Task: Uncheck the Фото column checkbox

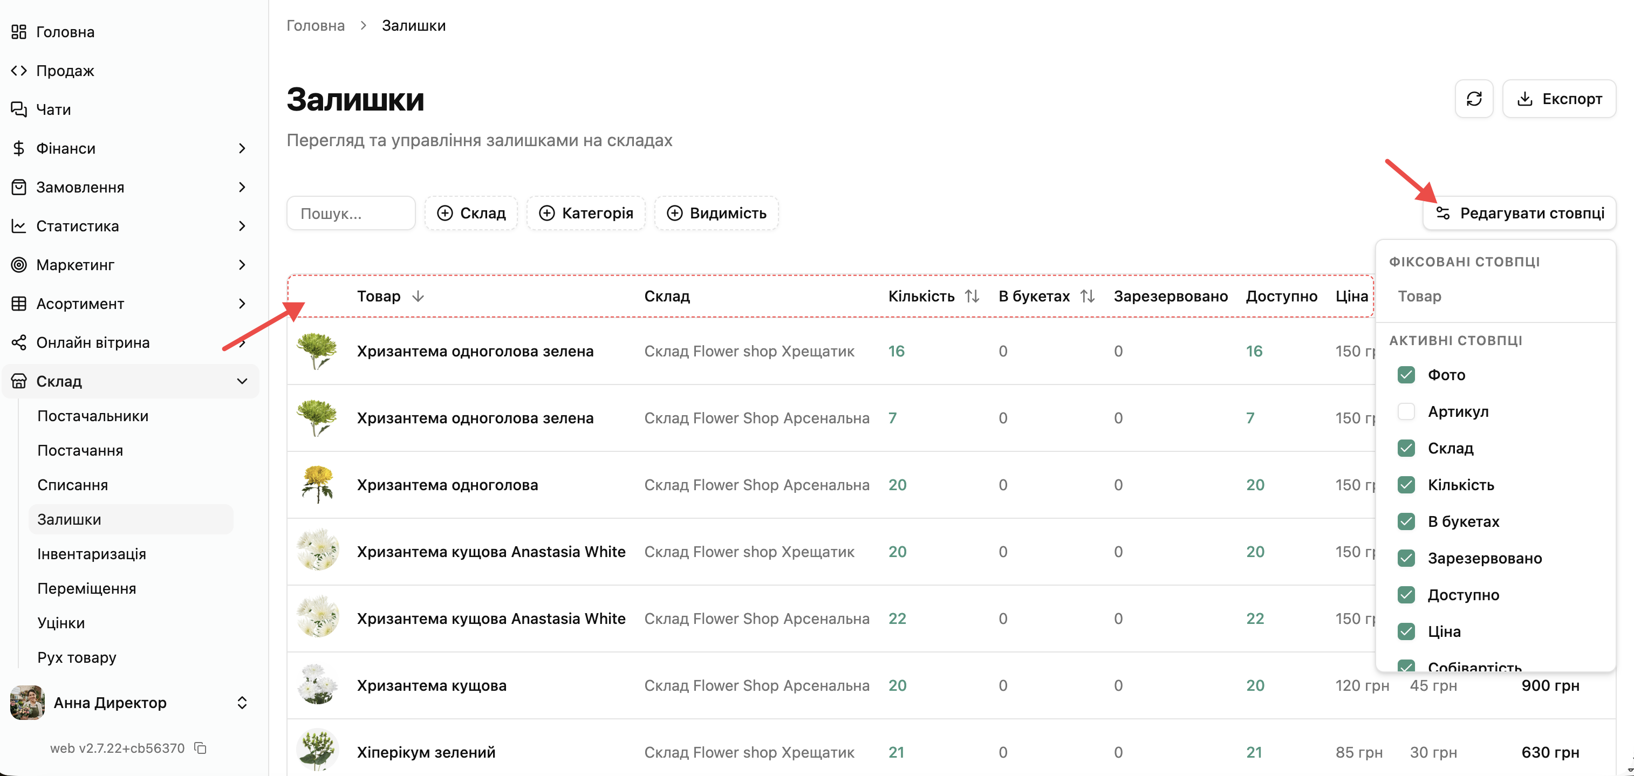Action: tap(1406, 375)
